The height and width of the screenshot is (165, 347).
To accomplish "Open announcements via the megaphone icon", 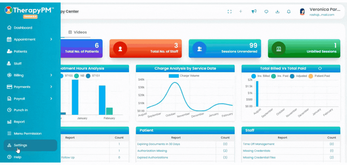I will click(254, 12).
